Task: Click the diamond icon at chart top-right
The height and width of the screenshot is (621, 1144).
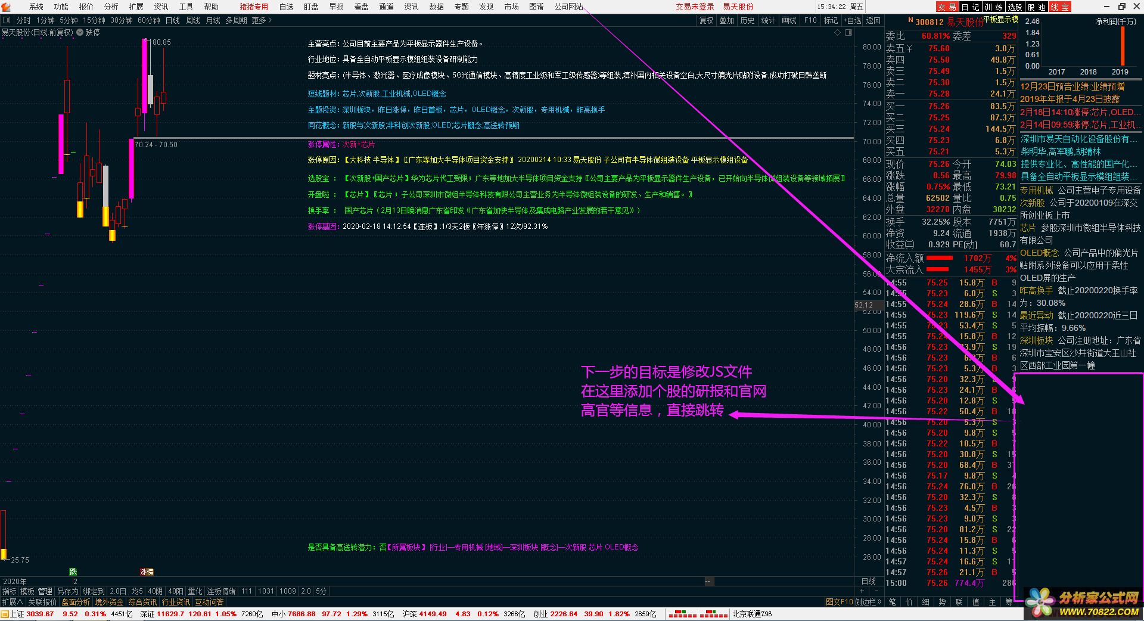Action: coord(838,33)
